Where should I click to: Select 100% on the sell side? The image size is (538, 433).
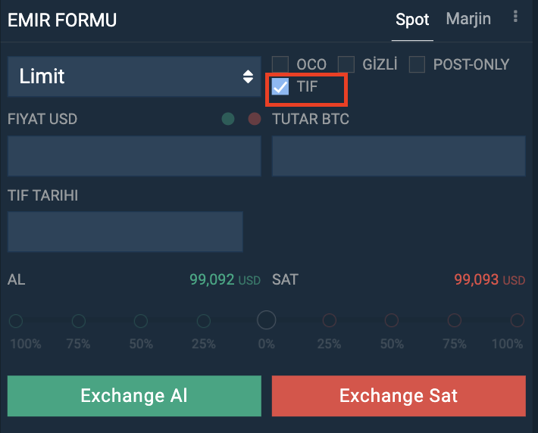pyautogui.click(x=518, y=321)
